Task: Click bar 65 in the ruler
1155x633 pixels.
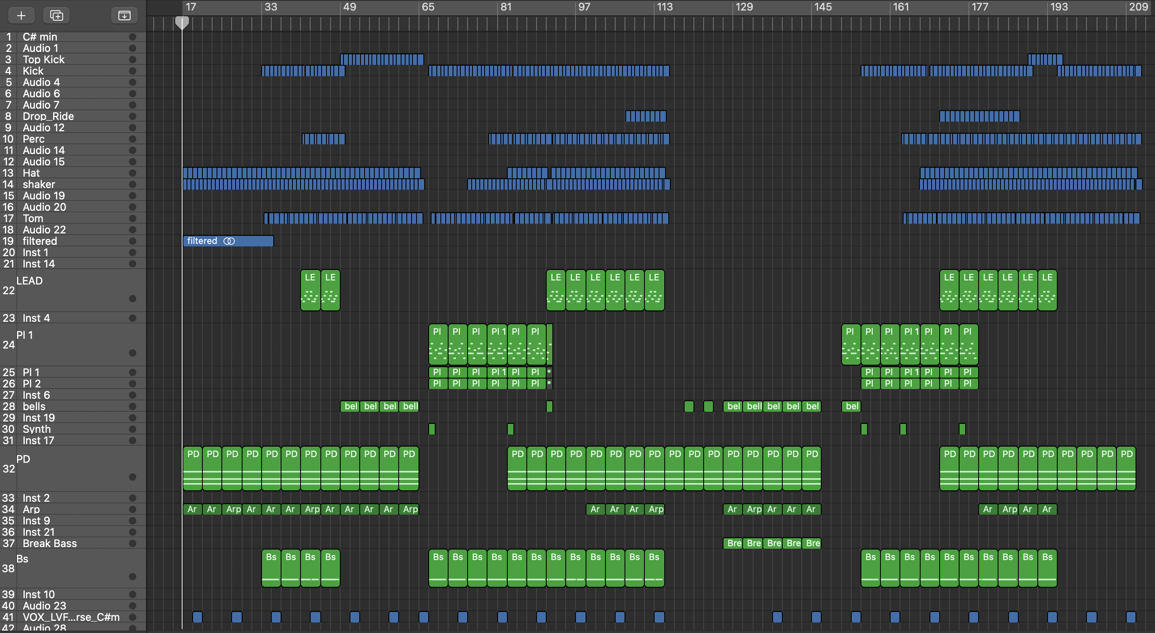Action: pos(428,7)
